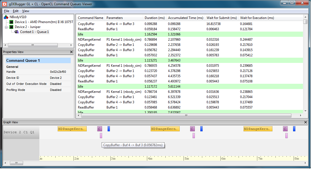Image resolution: width=317 pixels, height=178 pixels.
Task: Select the first NDRangeKernel block in graph
Action: [72, 129]
